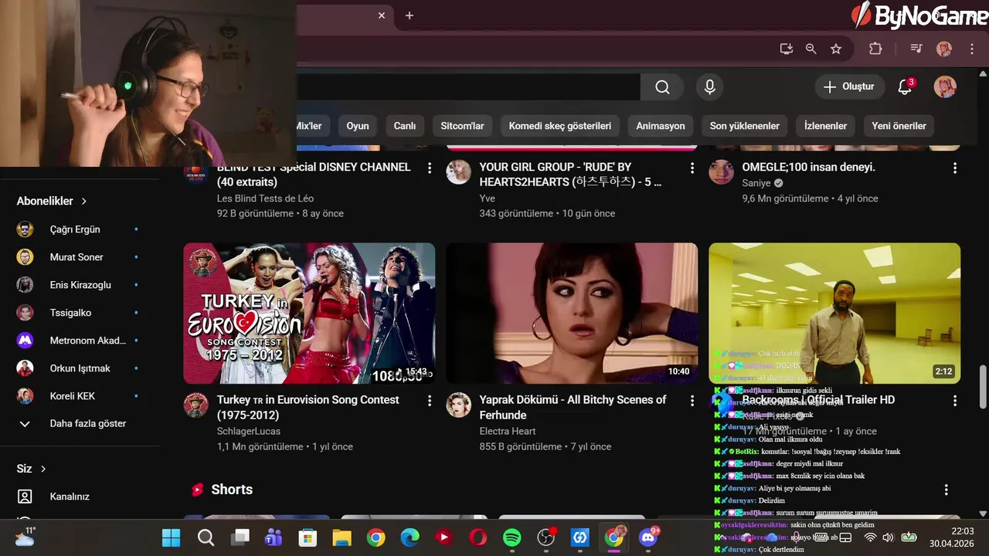989x556 pixels.
Task: Open the Electra Heart channel avatar
Action: [459, 405]
